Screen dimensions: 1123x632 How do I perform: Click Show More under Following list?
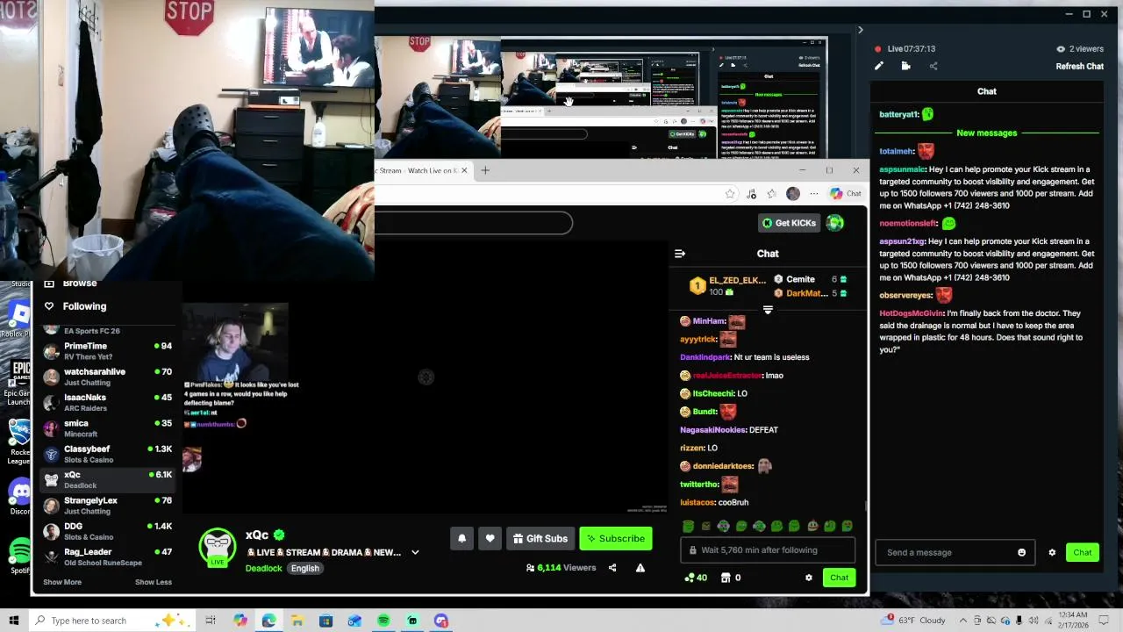(62, 582)
